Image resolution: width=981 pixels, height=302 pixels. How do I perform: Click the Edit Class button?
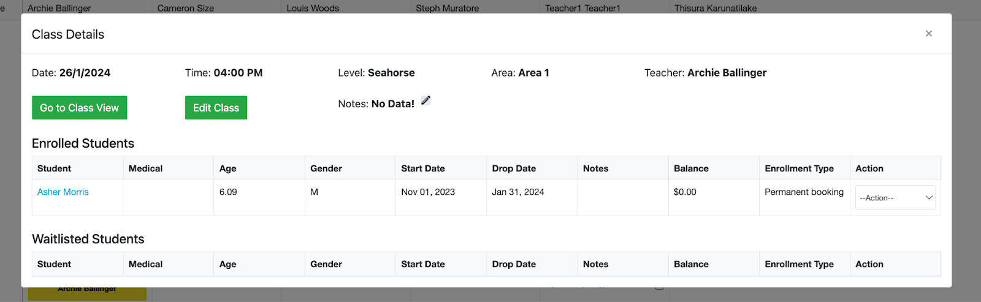pyautogui.click(x=216, y=108)
